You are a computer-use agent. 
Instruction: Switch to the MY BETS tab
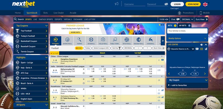point(185,26)
